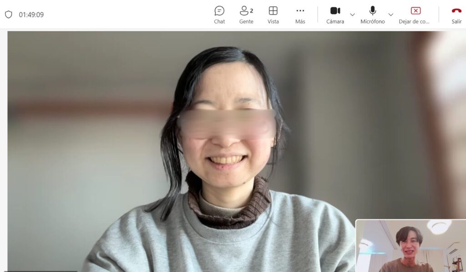Toggle the camera off

[335, 11]
